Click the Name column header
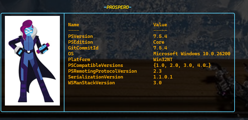 pos(74,25)
